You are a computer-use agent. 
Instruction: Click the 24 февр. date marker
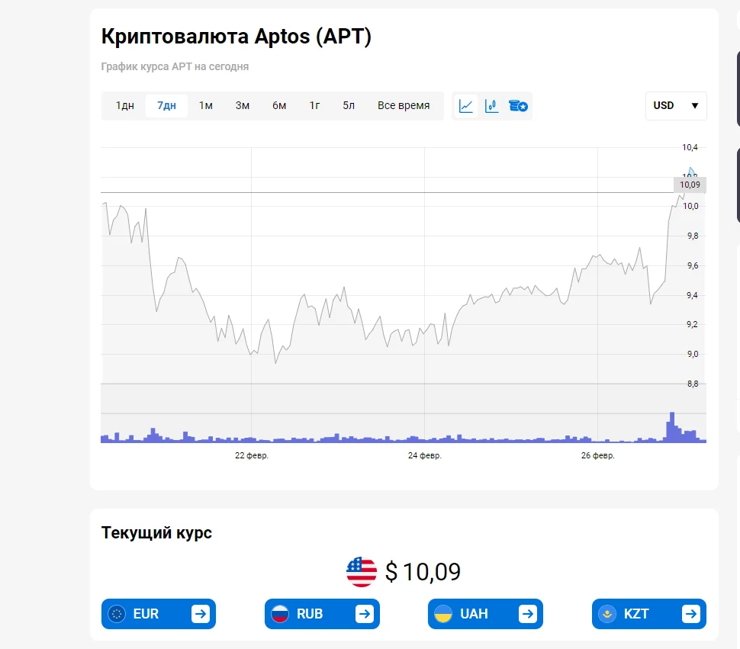(425, 455)
